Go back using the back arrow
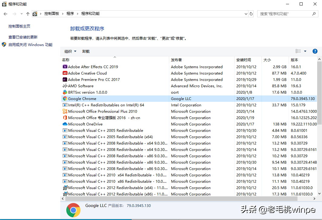The height and width of the screenshot is (220, 322). [5, 14]
